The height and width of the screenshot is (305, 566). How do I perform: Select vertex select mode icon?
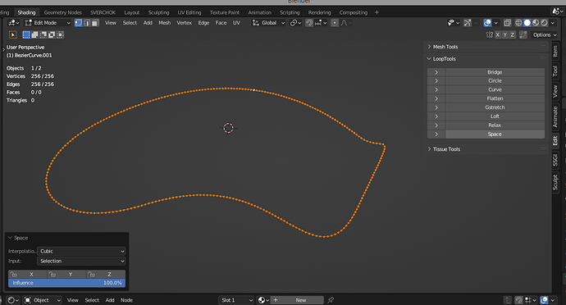(x=78, y=23)
